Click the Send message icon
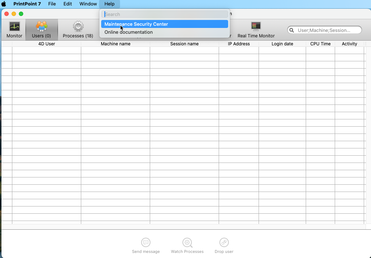The image size is (371, 258). pos(146,242)
